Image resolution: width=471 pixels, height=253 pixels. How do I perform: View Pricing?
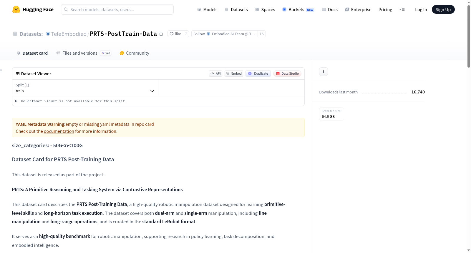pyautogui.click(x=385, y=9)
